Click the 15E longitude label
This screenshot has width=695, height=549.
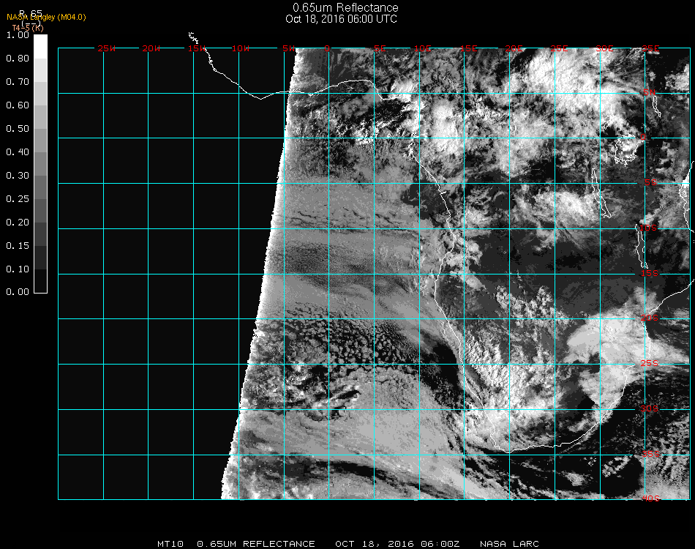(468, 48)
